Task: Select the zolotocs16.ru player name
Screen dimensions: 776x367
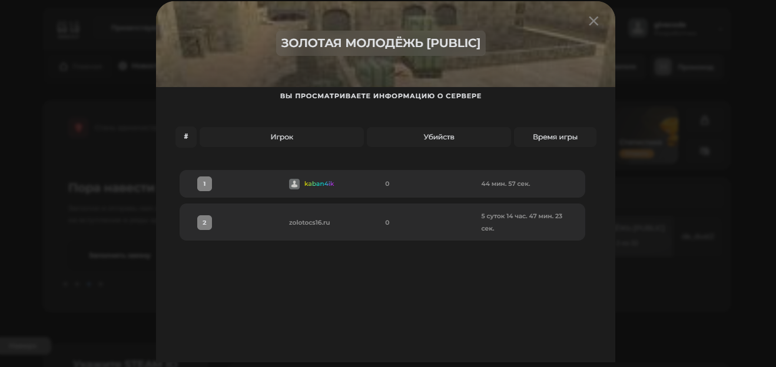Action: [309, 223]
